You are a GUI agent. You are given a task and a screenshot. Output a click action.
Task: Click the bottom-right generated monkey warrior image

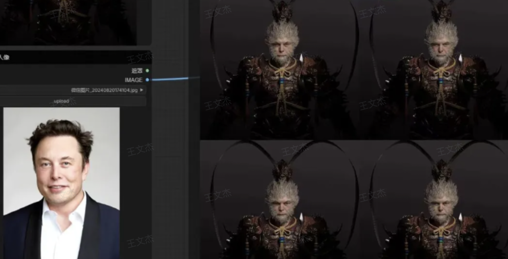point(434,200)
